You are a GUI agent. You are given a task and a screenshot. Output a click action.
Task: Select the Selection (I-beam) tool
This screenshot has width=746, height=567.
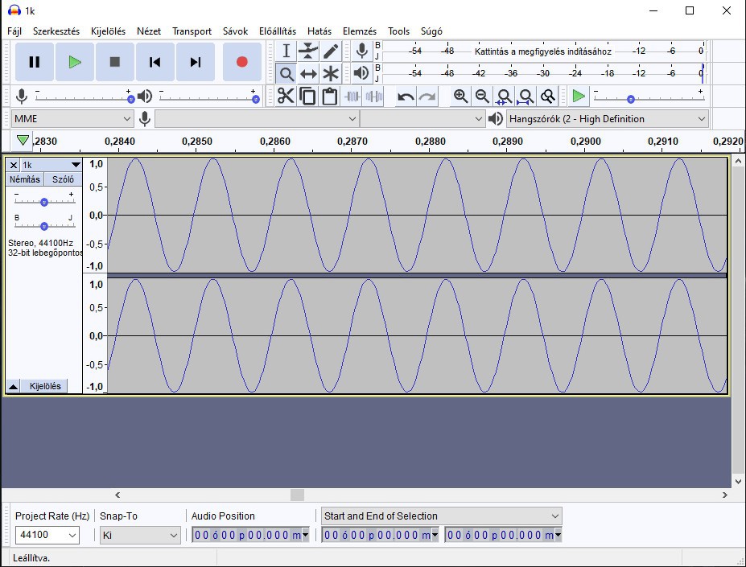point(286,51)
